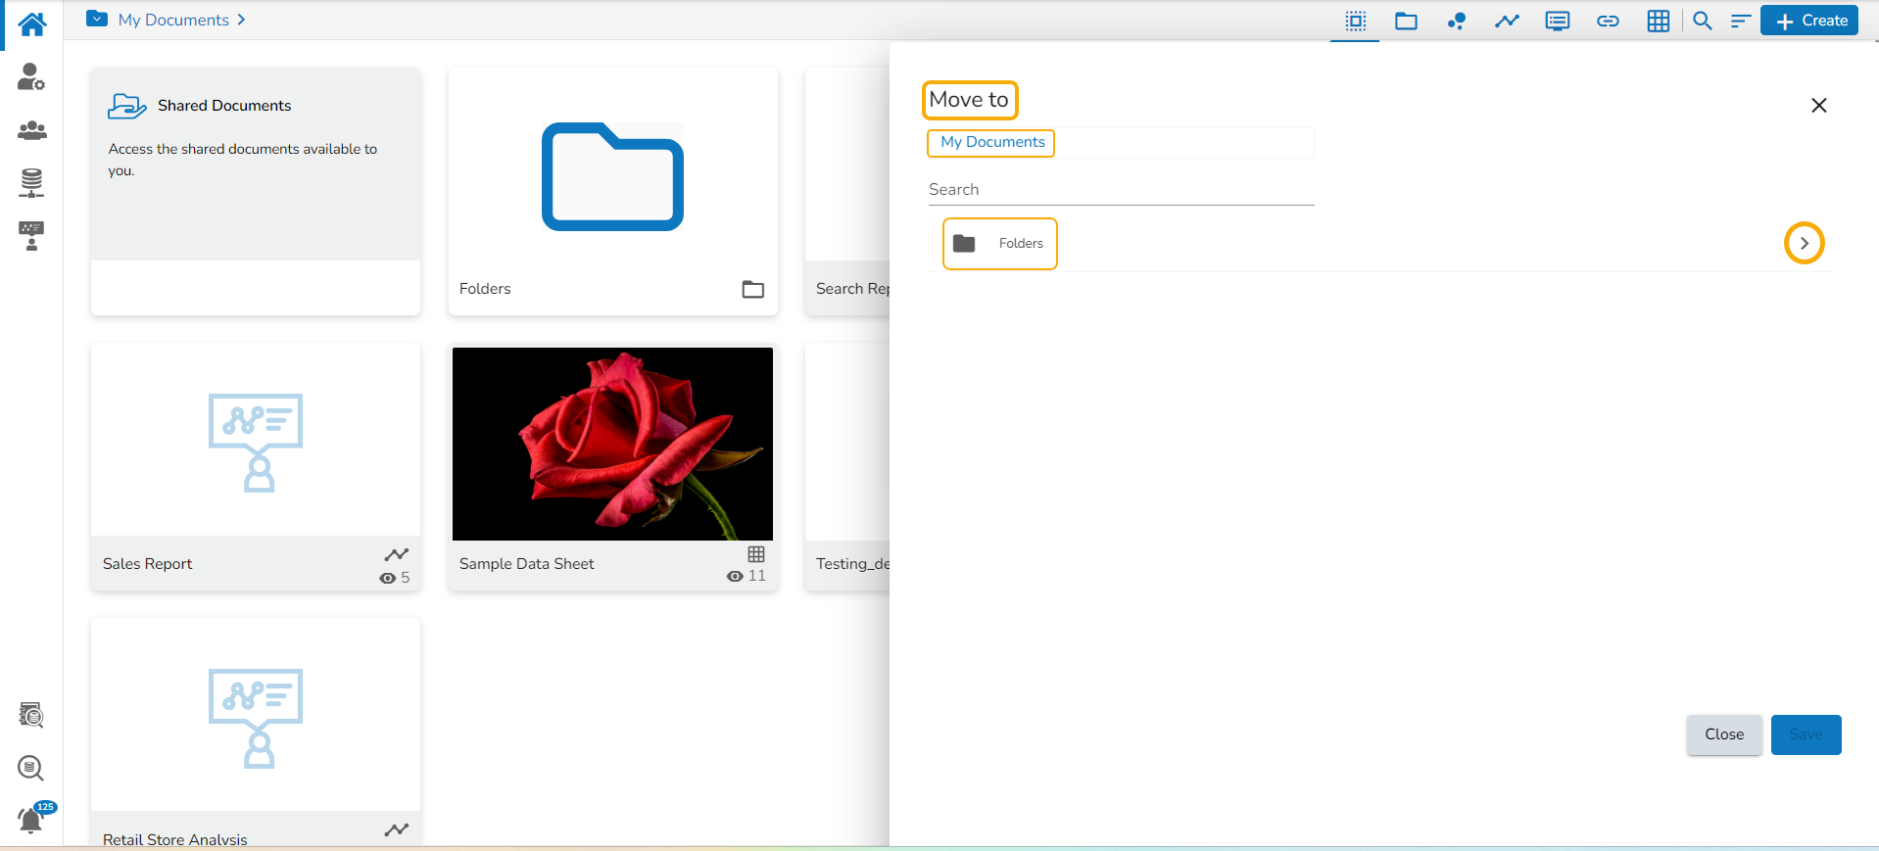
Task: Select the grid table icon in toolbar
Action: pos(1658,21)
